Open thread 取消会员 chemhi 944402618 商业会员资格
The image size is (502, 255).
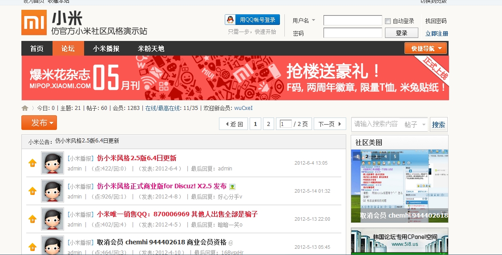(x=162, y=242)
